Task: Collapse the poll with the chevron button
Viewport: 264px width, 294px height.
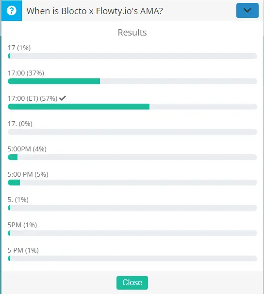Action: (x=247, y=11)
